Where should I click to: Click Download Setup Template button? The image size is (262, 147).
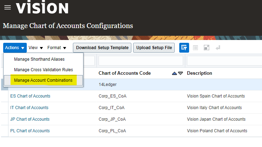pyautogui.click(x=102, y=48)
